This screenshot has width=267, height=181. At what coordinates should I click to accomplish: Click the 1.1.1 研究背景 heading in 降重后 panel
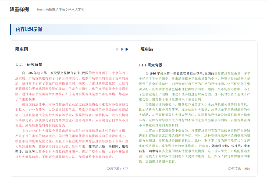click(151, 65)
